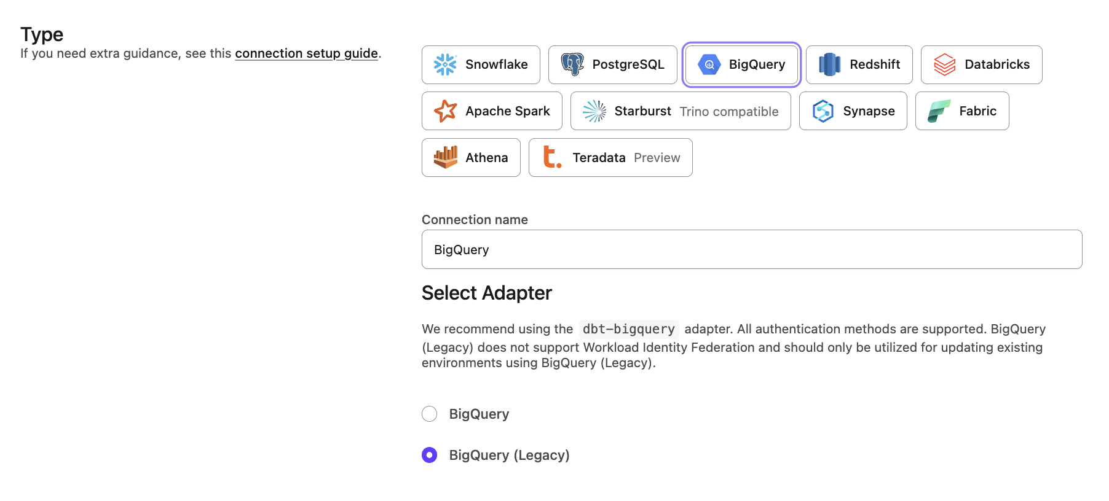Select the Redshift warehouse icon
The image size is (1109, 501).
829,64
